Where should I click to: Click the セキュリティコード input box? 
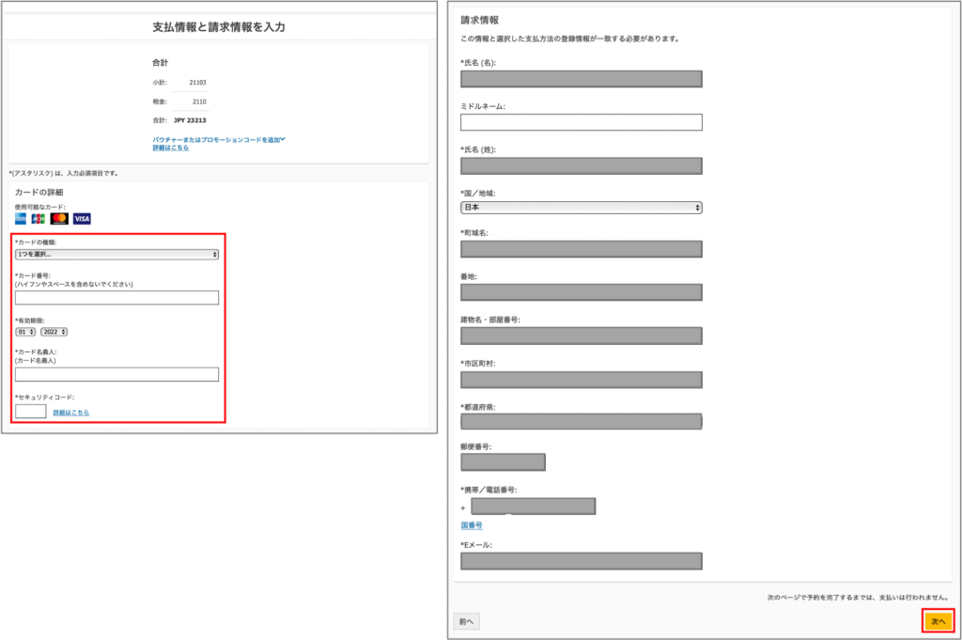click(x=31, y=411)
